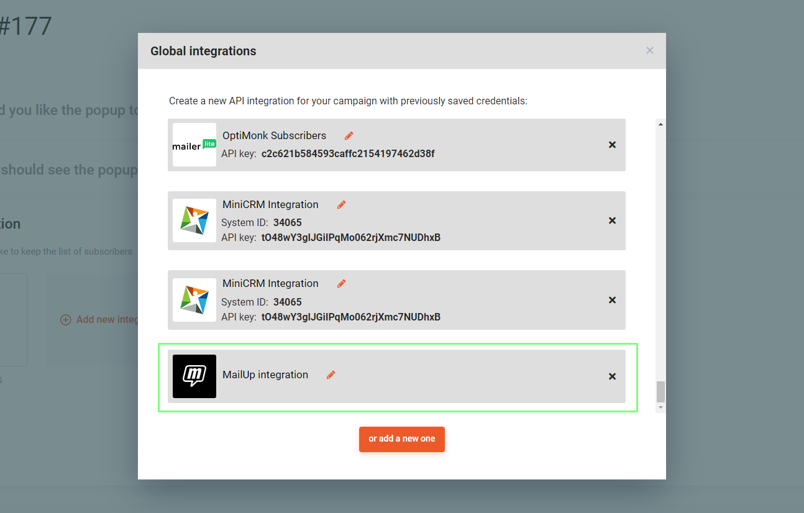
Task: Click 'Add new integration' on the page behind the dialog
Action: pyautogui.click(x=99, y=319)
